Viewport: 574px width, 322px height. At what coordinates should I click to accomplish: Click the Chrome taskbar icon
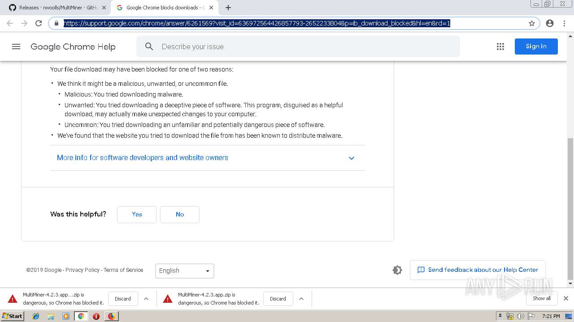click(81, 316)
